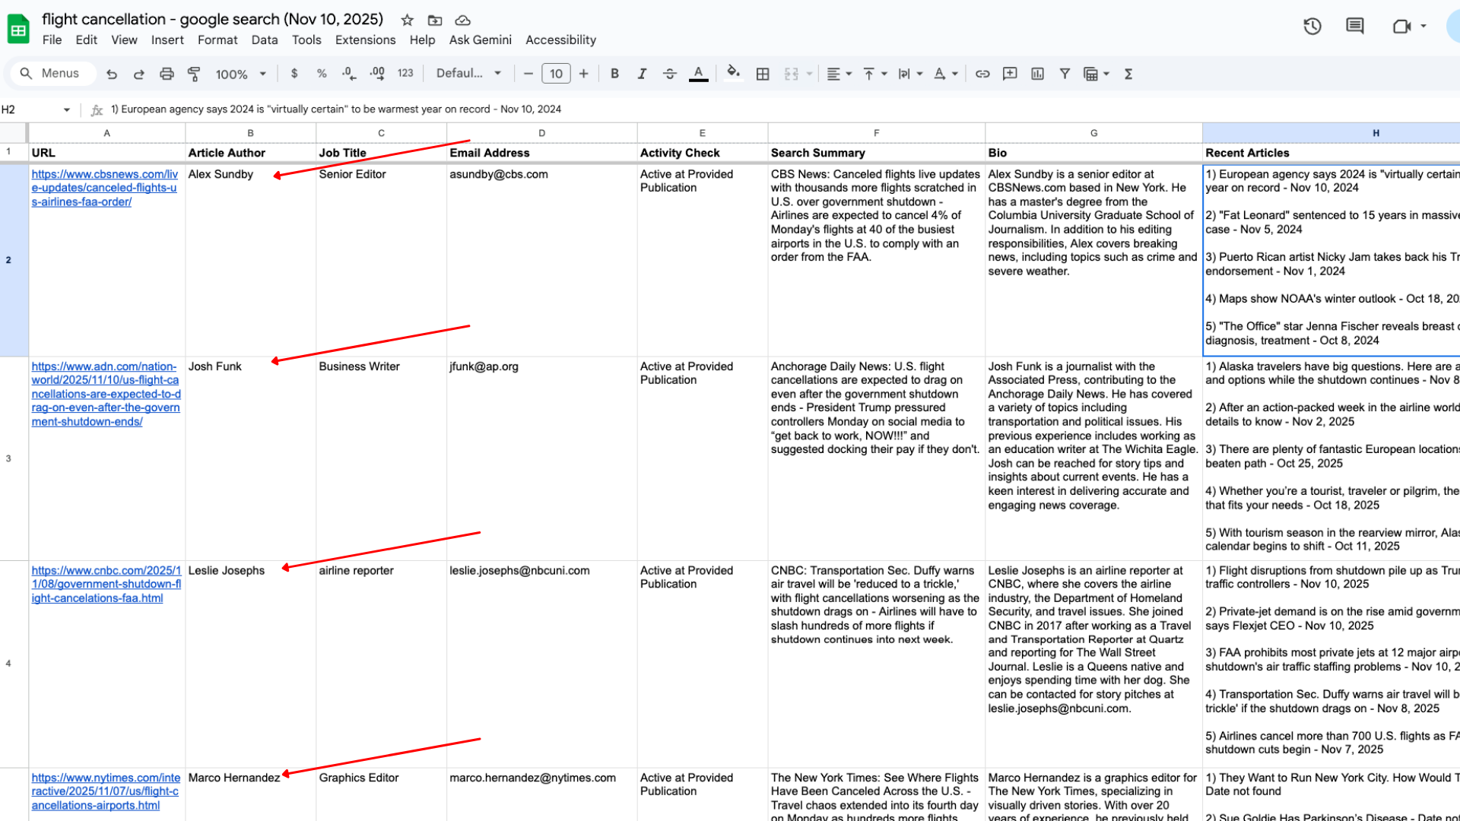Toggle italic formatting
1460x821 pixels.
[642, 74]
